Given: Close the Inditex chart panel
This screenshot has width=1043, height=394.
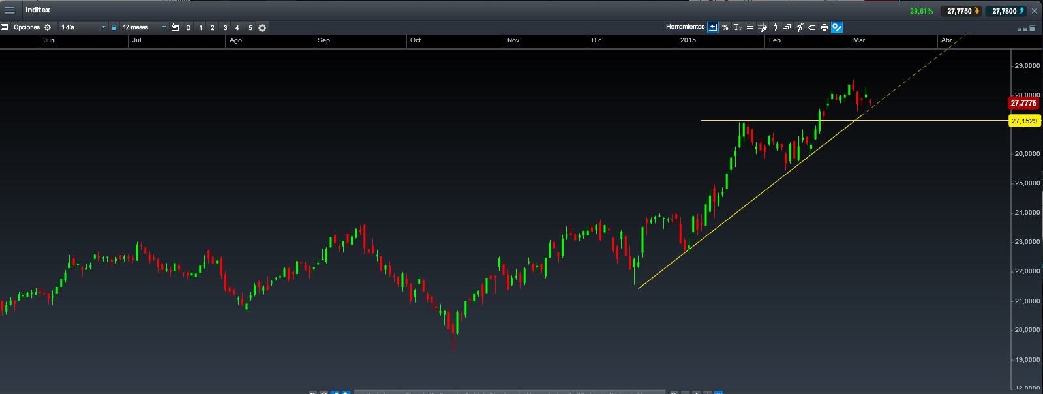Looking at the screenshot, I should coord(1035,11).
